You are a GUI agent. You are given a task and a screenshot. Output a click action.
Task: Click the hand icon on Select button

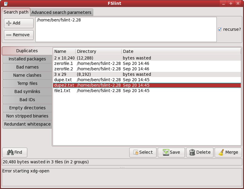136,152
